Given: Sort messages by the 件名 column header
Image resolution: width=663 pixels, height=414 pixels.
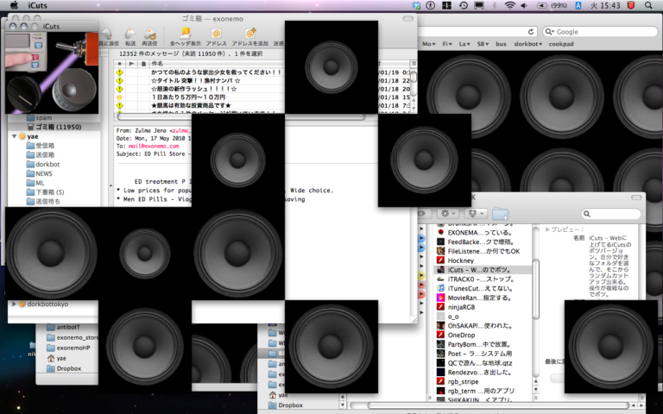Looking at the screenshot, I should tap(216, 63).
